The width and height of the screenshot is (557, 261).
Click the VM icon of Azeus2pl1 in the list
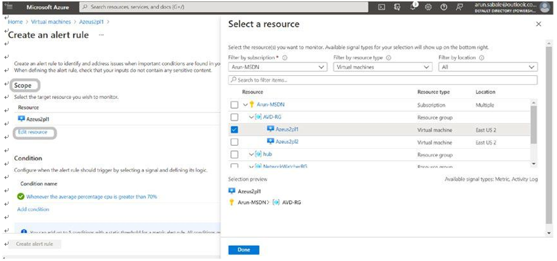(271, 129)
